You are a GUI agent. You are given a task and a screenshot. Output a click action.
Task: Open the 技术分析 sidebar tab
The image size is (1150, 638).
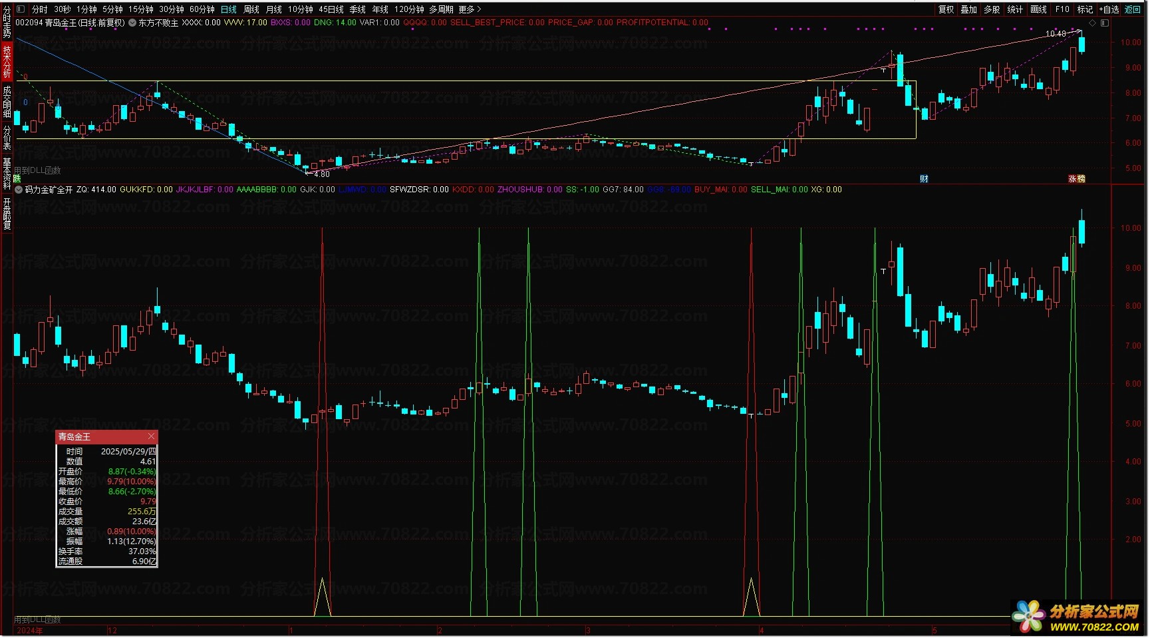click(7, 61)
